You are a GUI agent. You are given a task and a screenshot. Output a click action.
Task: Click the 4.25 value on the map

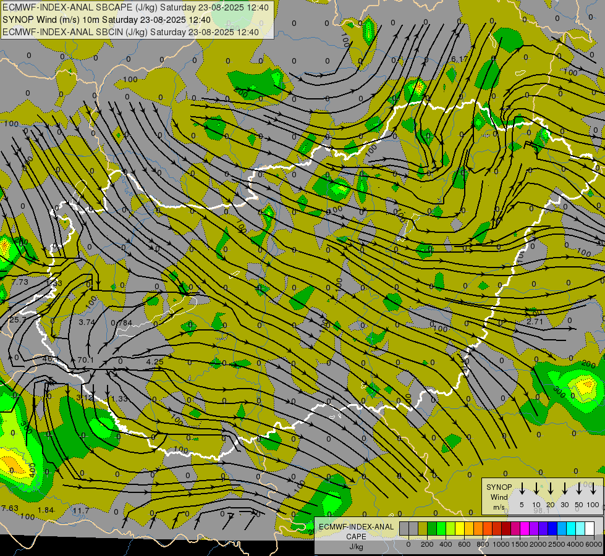(154, 361)
